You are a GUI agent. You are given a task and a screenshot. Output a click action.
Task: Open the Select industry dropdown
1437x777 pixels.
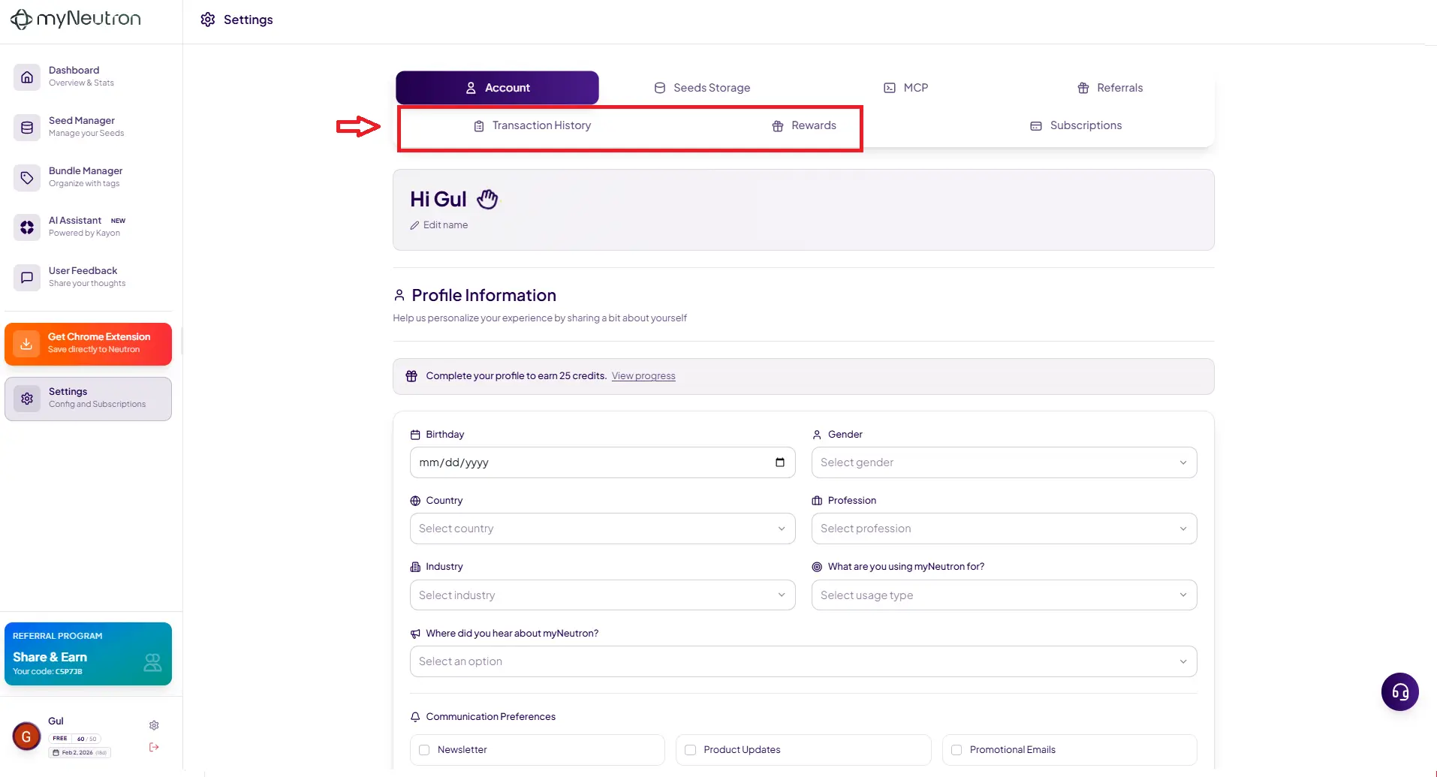coord(602,595)
